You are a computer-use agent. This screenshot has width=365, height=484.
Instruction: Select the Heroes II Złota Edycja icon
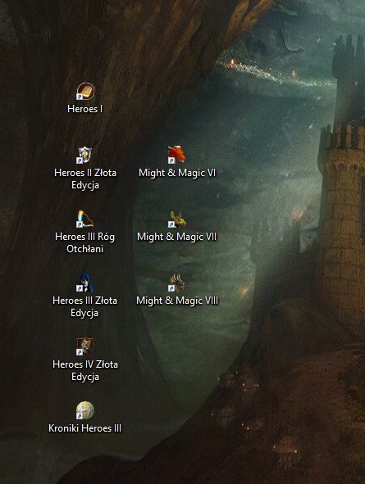pyautogui.click(x=85, y=155)
